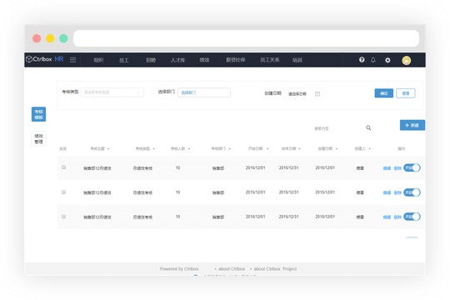Toggle the hamburger menu icon
The height and width of the screenshot is (300, 450).
pos(72,60)
